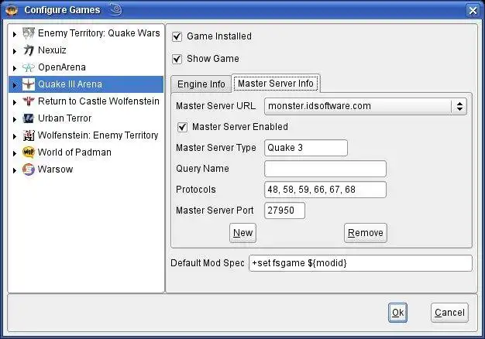Select Enemy Territory: Quake Wars entry

pyautogui.click(x=99, y=33)
